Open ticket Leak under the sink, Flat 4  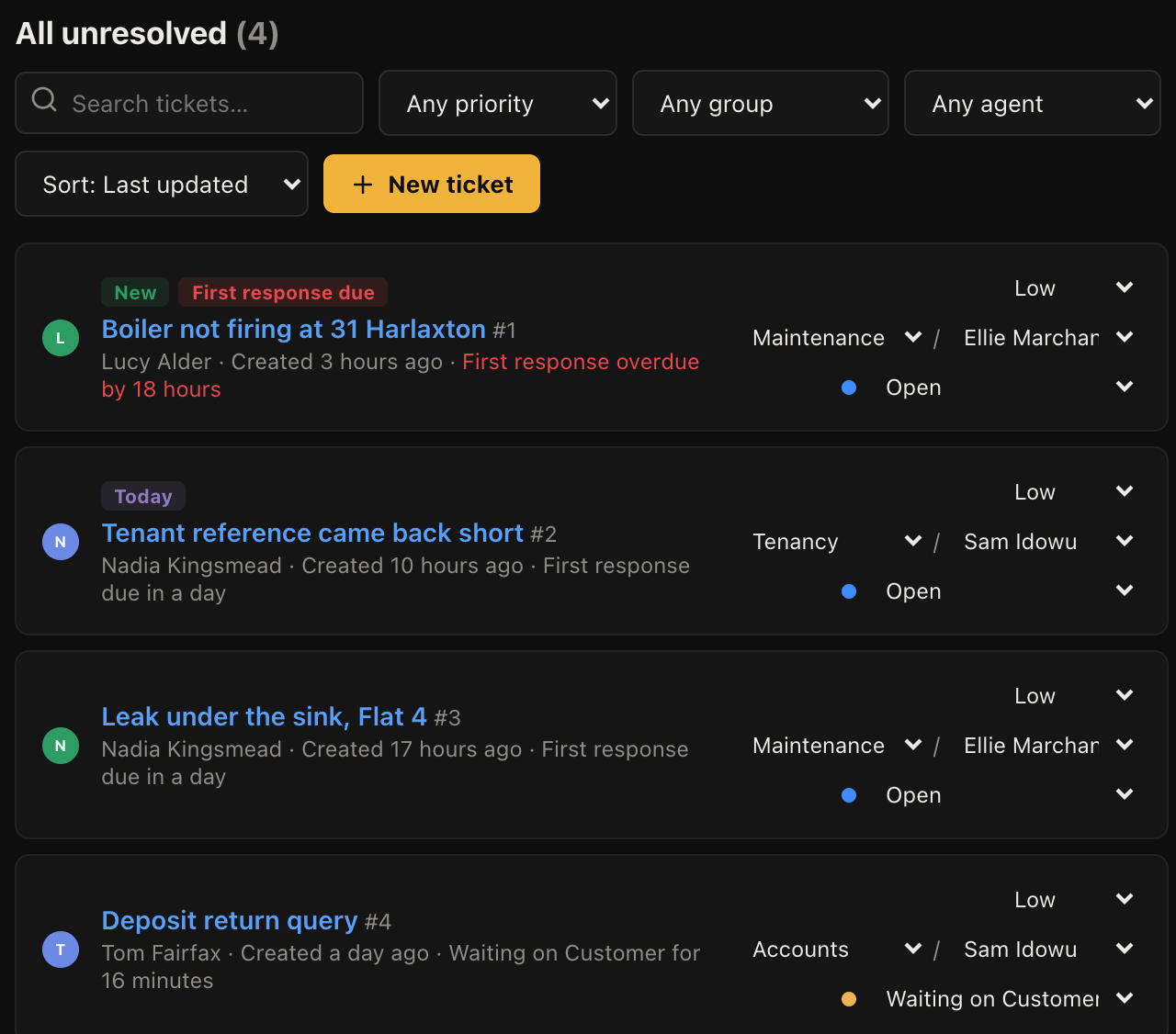[265, 716]
